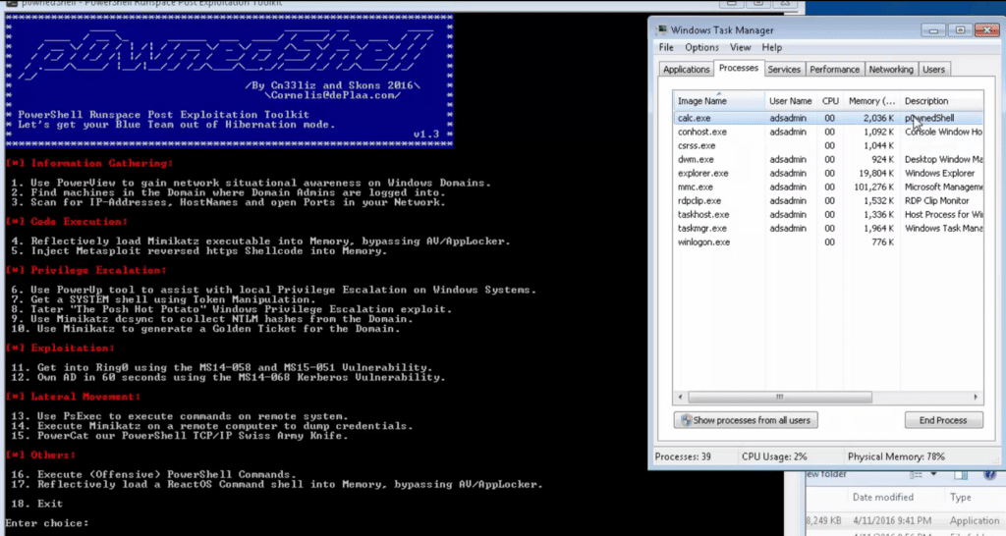Click the Information Gathering heading in console
The height and width of the screenshot is (536, 1006).
89,164
